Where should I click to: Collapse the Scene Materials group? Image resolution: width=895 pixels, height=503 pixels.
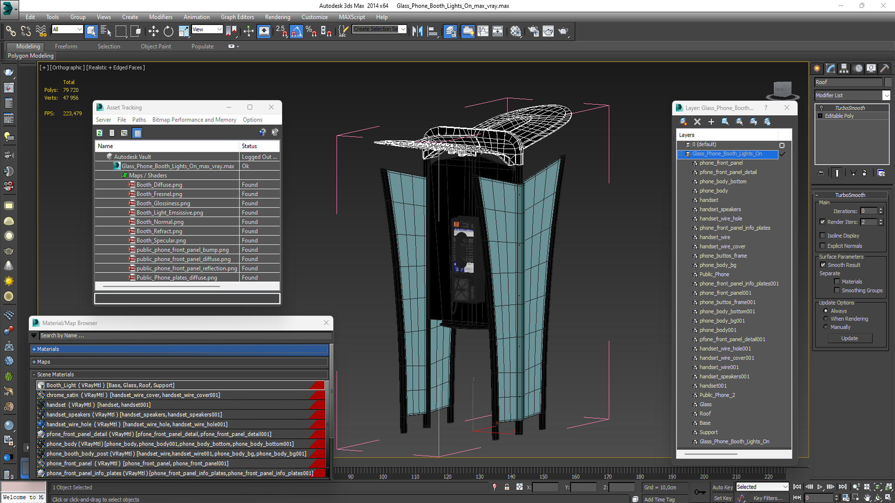[180, 374]
